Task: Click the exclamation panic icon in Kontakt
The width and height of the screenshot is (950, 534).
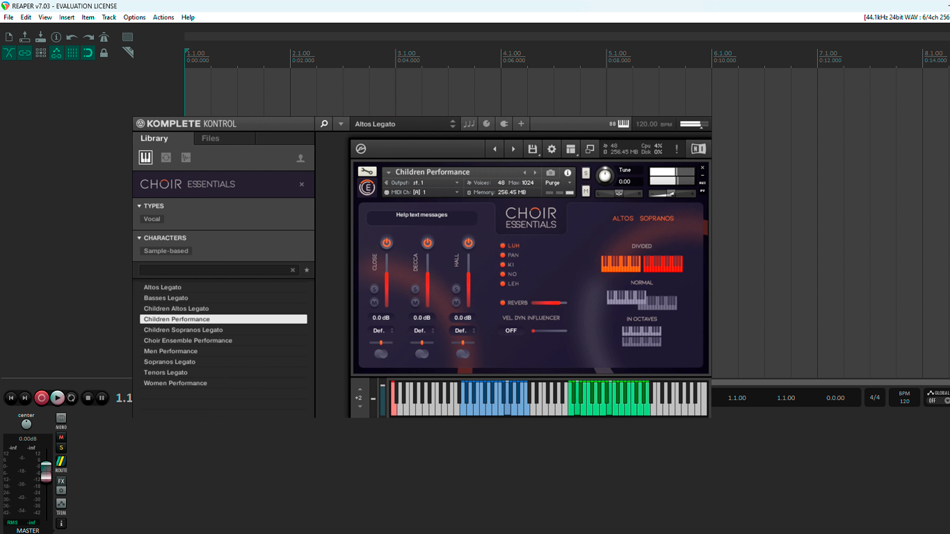Action: [677, 149]
